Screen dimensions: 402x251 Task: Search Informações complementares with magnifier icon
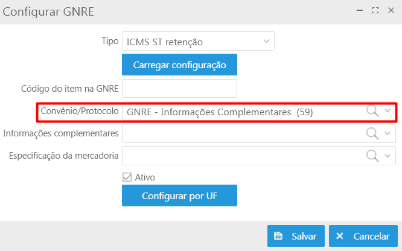(x=372, y=133)
